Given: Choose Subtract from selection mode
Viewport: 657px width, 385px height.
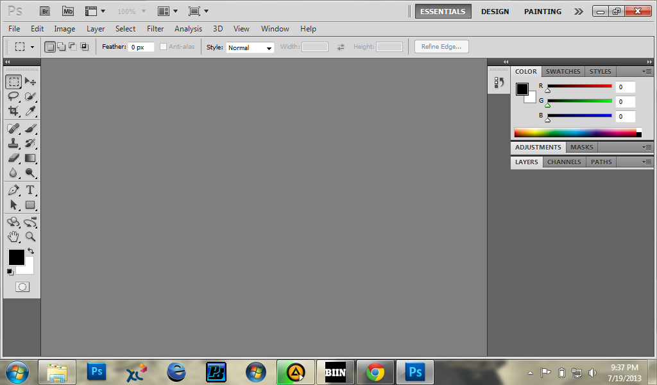Looking at the screenshot, I should 73,46.
